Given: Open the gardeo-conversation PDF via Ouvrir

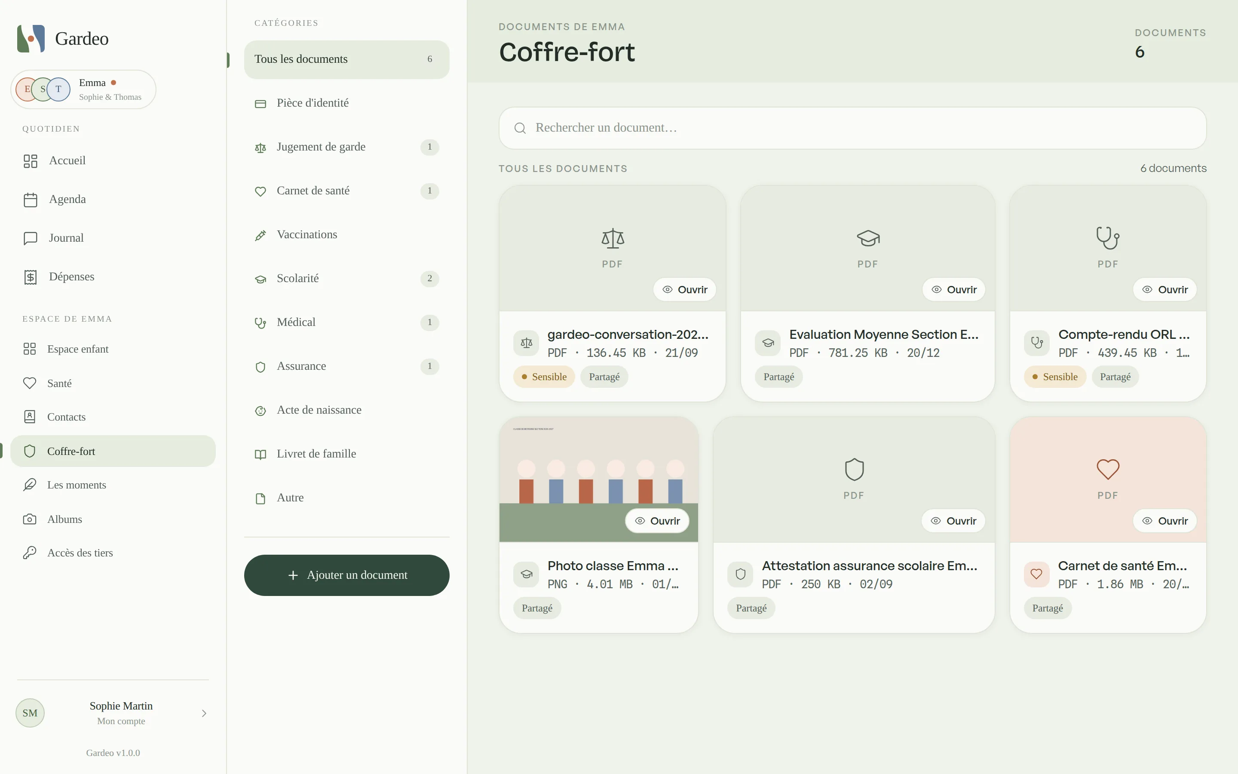Looking at the screenshot, I should click(x=684, y=290).
